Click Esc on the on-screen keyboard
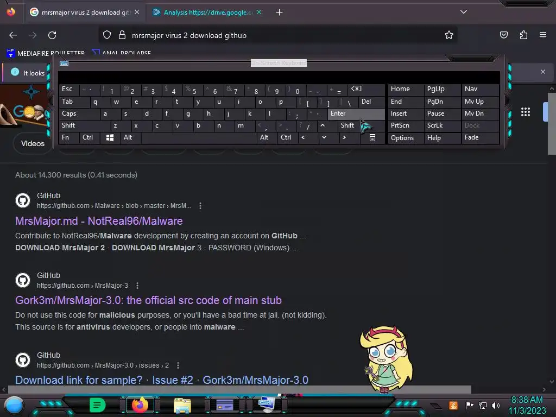Screen dimensions: 556x417 pyautogui.click(x=69, y=90)
